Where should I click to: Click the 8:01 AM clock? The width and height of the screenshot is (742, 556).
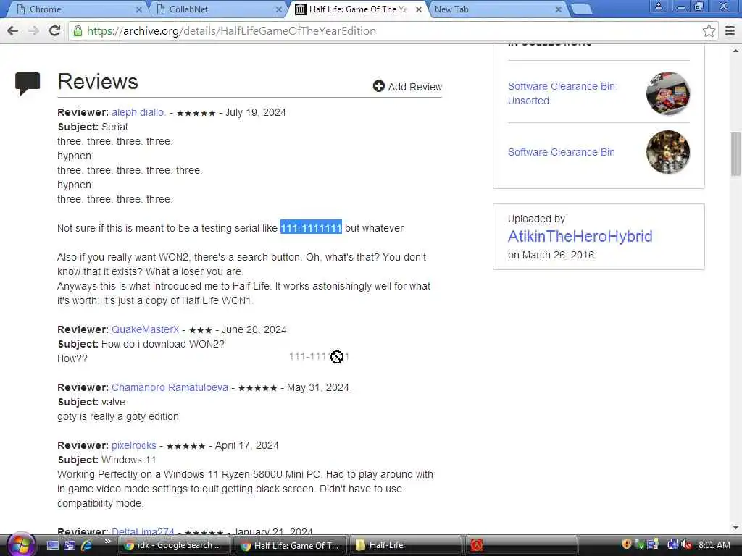[x=714, y=544]
